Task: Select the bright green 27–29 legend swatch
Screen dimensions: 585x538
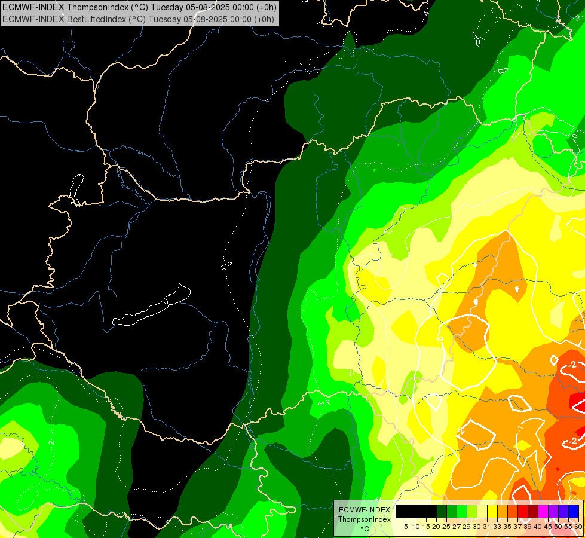Action: coord(462,512)
